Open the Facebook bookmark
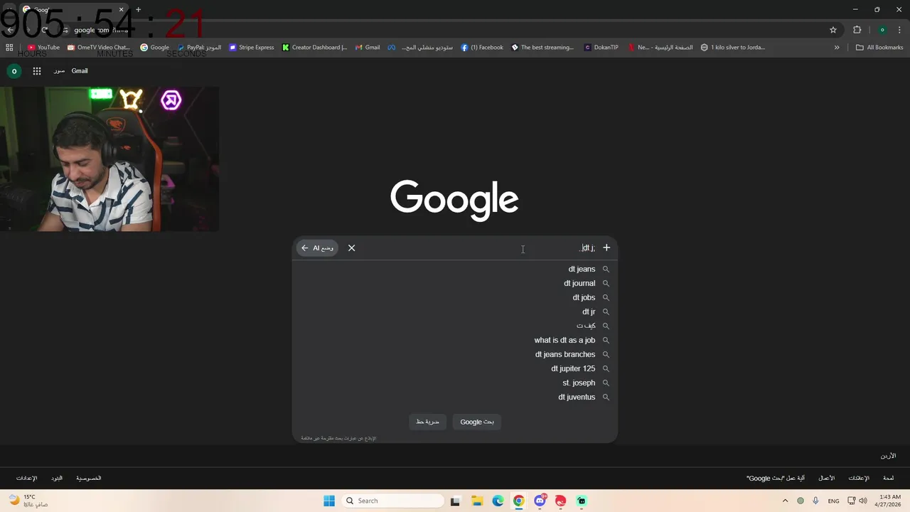Viewport: 910px width, 512px height. 482,48
